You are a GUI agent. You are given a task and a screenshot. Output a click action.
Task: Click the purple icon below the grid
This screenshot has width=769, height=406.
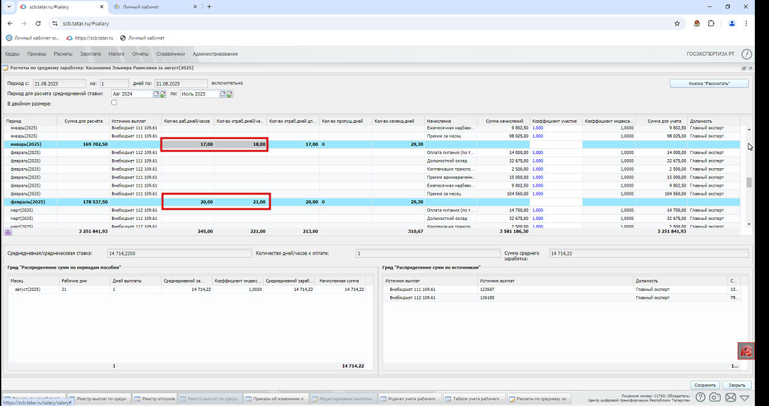(8, 231)
